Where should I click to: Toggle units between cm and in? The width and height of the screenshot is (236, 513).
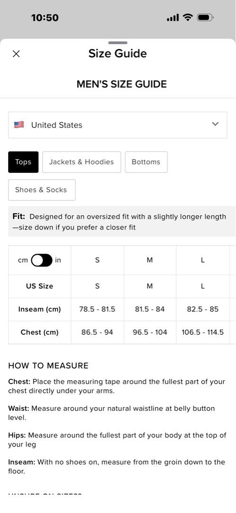click(x=42, y=260)
